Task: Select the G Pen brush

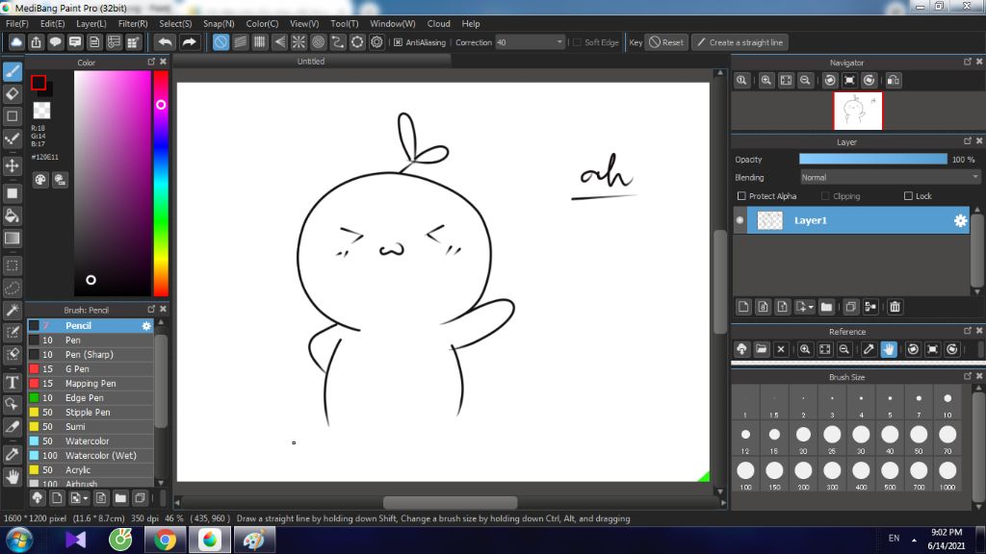Action: [x=91, y=368]
